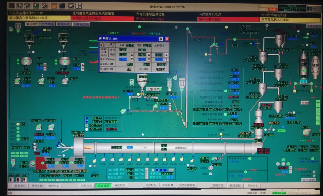Click the pin icon in the 数据 popup title bar
The image size is (323, 196).
click(161, 39)
